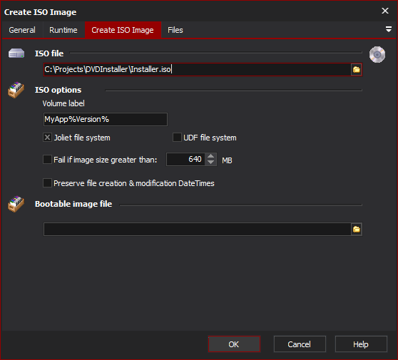Browse for bootable image file folder icon
Image resolution: width=398 pixels, height=360 pixels.
click(357, 230)
